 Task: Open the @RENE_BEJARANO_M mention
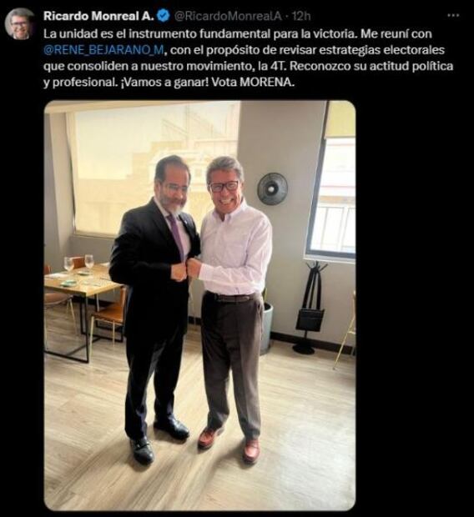click(x=103, y=50)
